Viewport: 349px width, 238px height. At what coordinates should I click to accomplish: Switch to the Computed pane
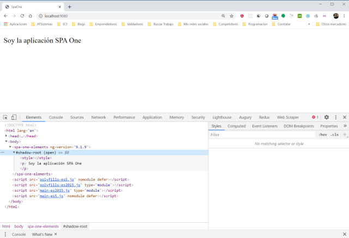[x=237, y=126]
